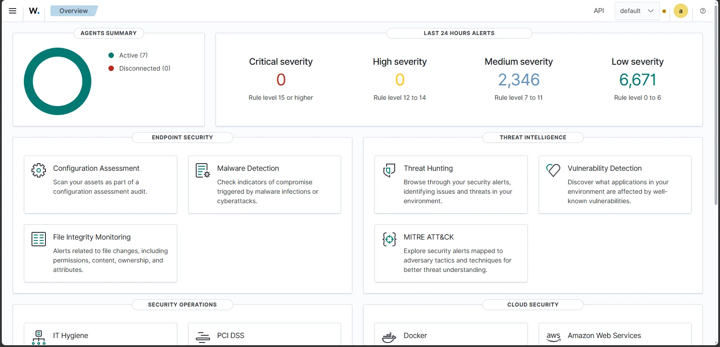Image resolution: width=720 pixels, height=347 pixels.
Task: Open the Amazon Web Services module
Action: (x=615, y=334)
